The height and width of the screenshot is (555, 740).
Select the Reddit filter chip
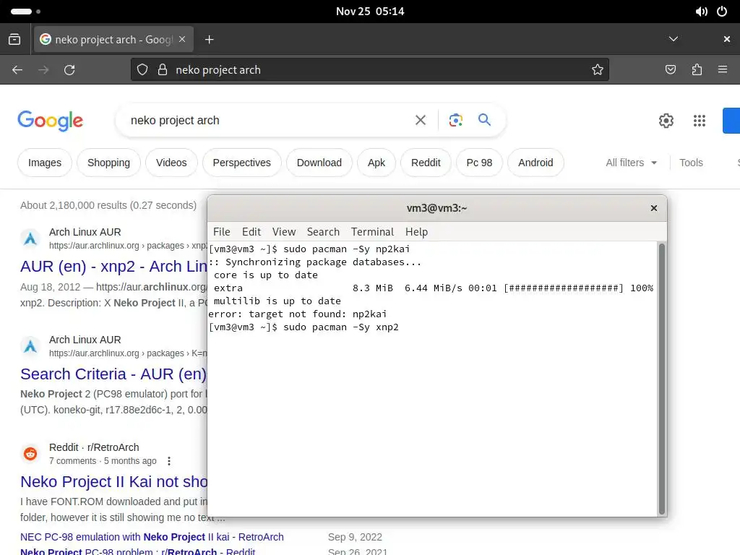click(426, 163)
